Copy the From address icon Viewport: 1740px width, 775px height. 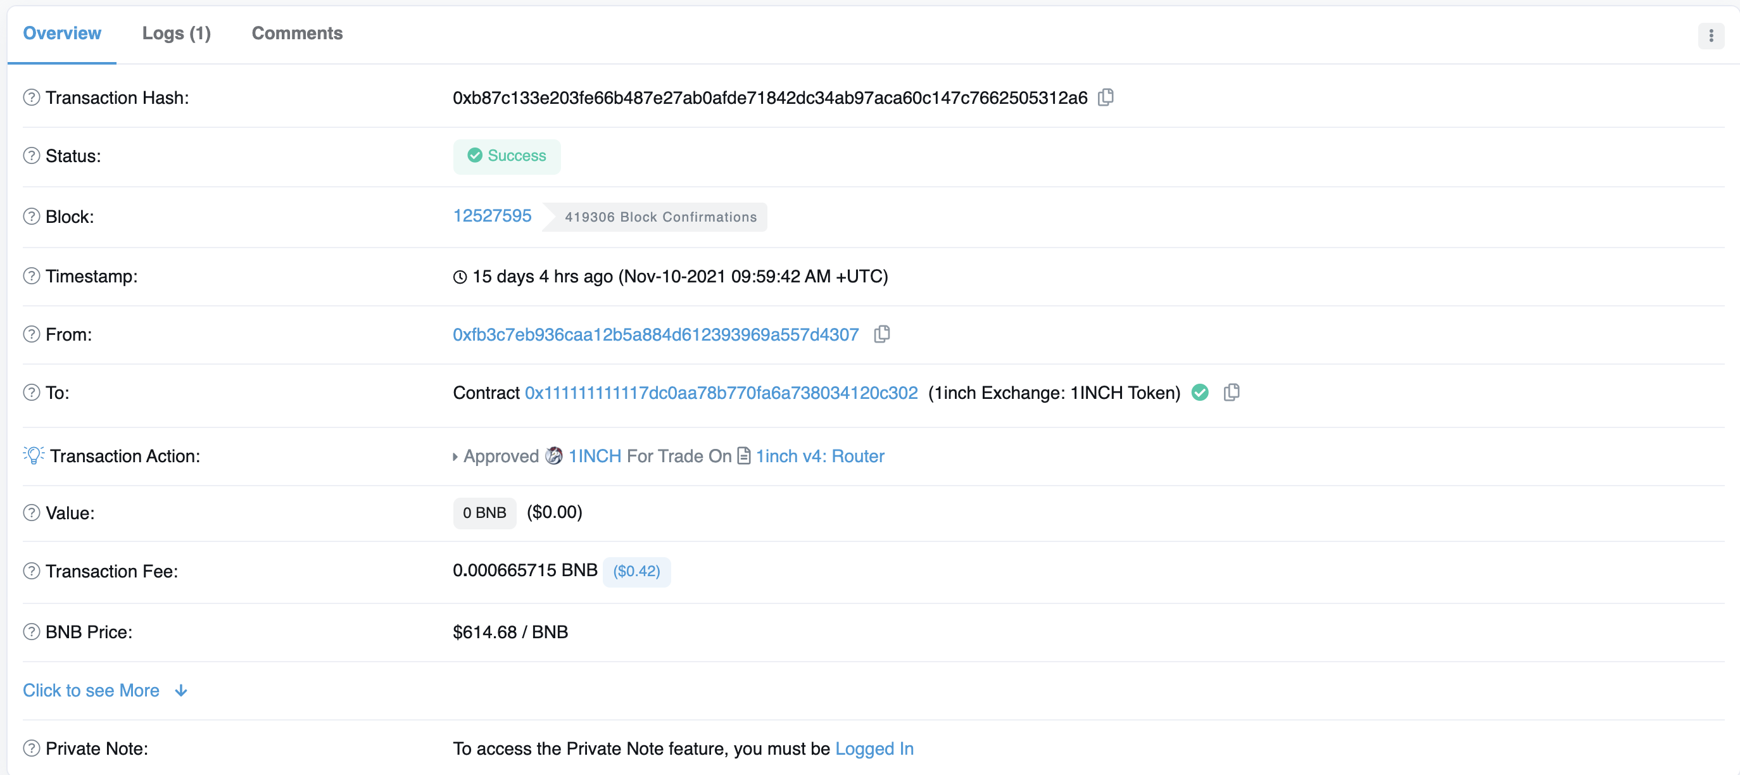pos(881,334)
